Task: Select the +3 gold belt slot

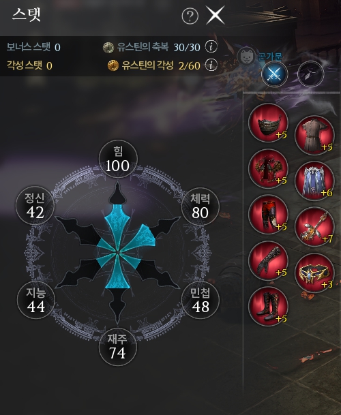Action: 315,273
